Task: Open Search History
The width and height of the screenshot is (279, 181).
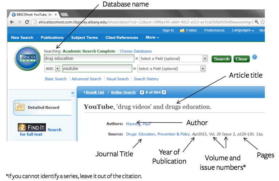Action: (146, 79)
